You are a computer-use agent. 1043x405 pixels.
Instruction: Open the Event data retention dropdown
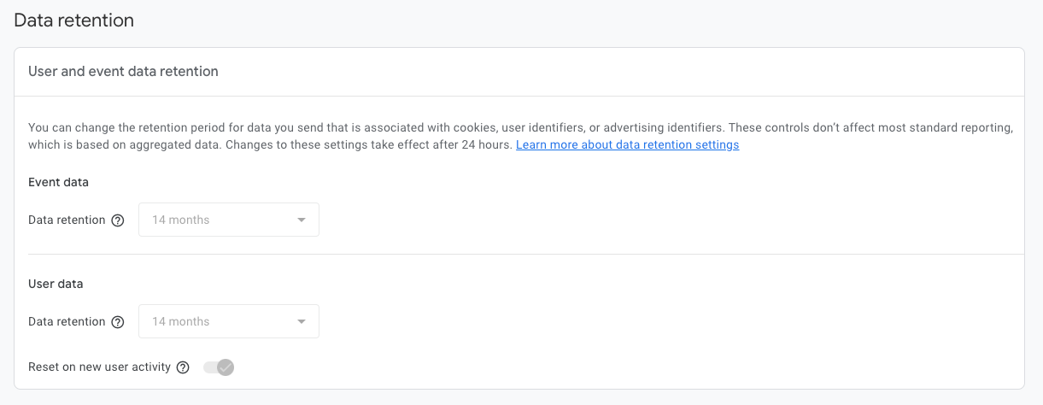(229, 220)
